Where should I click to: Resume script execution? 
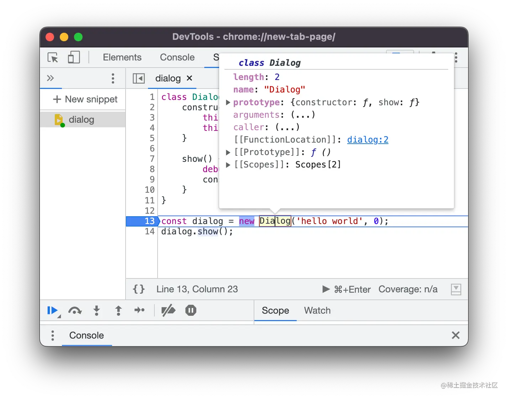53,311
